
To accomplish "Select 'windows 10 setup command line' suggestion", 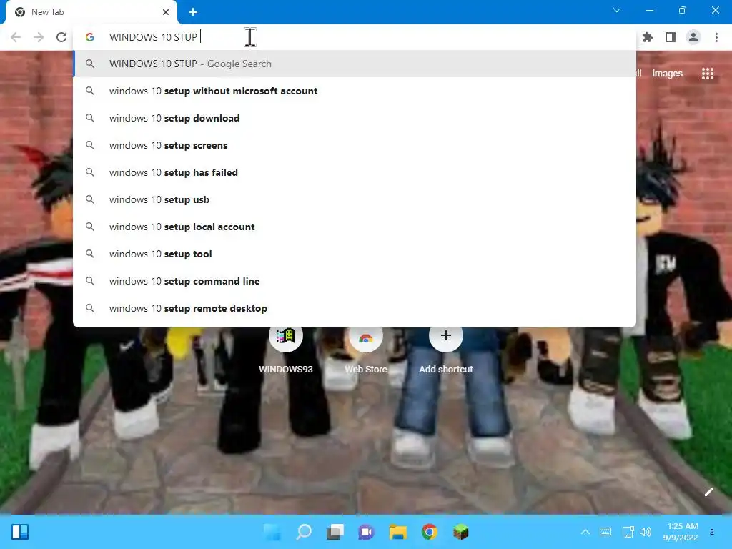I will coord(355,280).
